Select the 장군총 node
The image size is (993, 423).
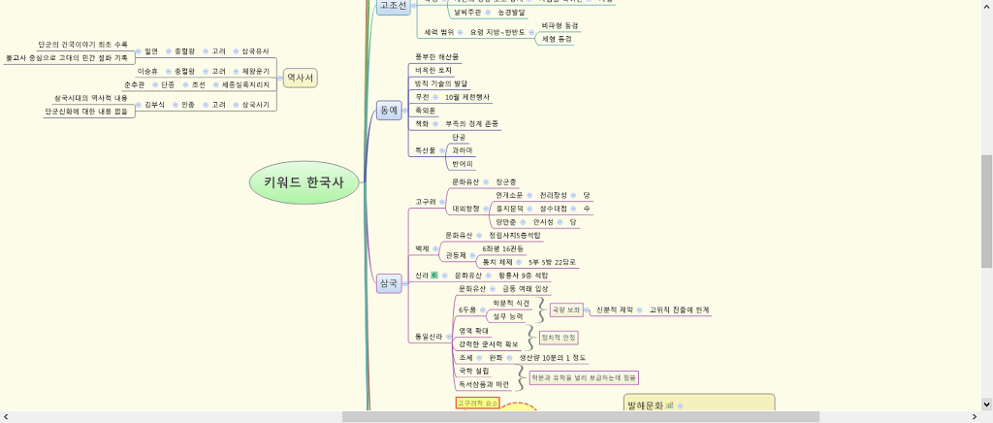pyautogui.click(x=506, y=182)
